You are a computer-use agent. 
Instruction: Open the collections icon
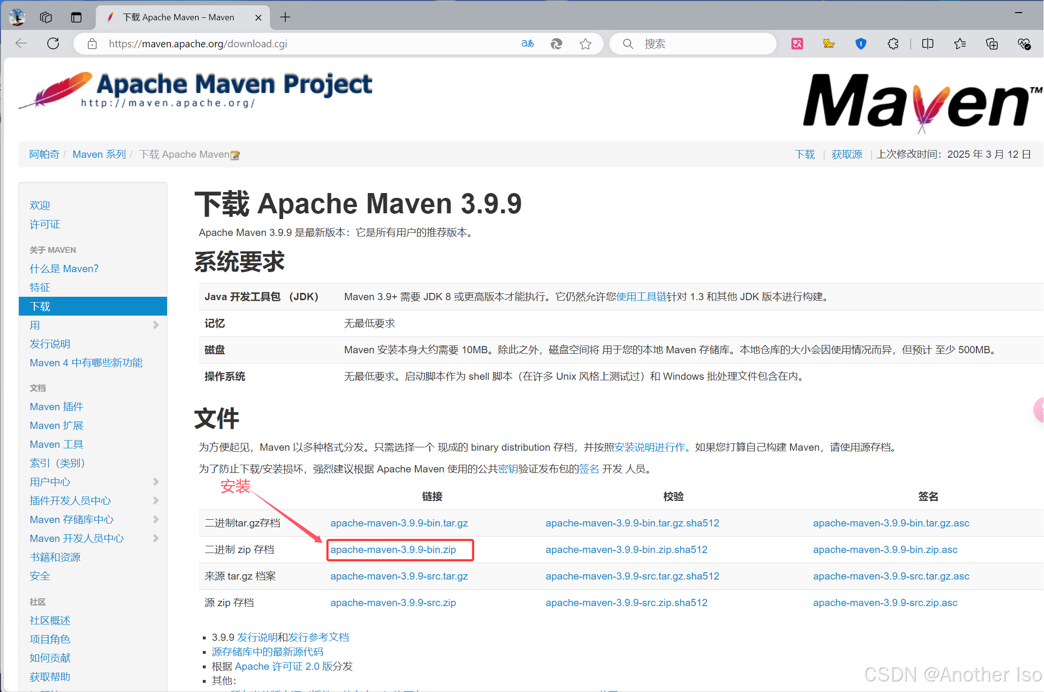[992, 44]
